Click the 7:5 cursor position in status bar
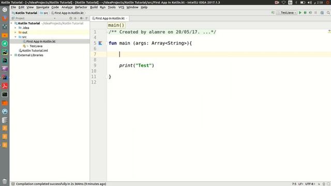Viewport: 331px width, 186px height. click(294, 184)
